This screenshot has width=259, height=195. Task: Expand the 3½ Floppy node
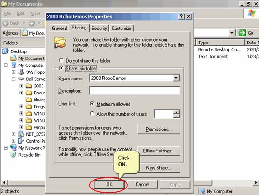[14, 72]
